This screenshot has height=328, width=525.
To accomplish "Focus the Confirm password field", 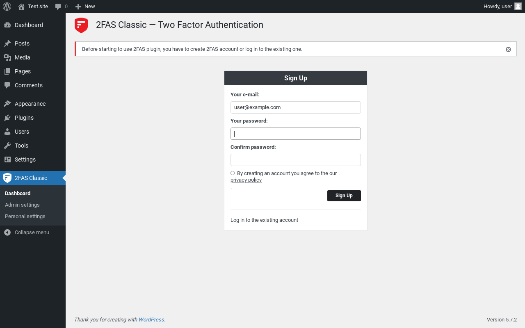I will (x=296, y=160).
